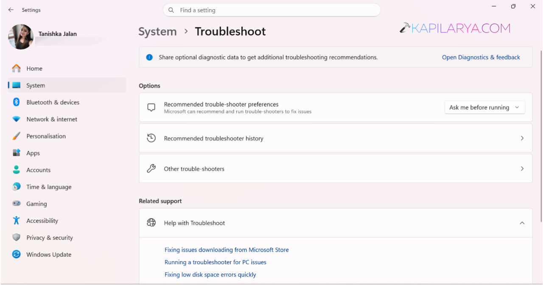Click the Troubleshoot page title
The width and height of the screenshot is (543, 285).
coord(230,31)
